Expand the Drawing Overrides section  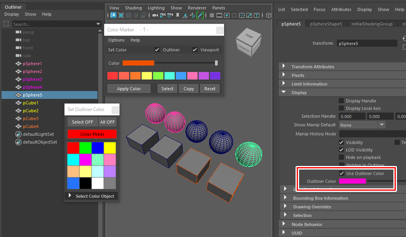tap(285, 206)
